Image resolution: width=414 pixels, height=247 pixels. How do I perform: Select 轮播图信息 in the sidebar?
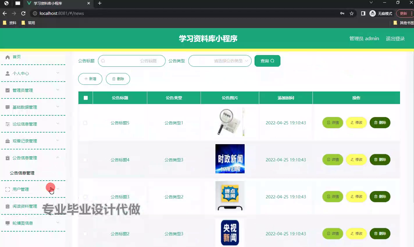click(23, 223)
